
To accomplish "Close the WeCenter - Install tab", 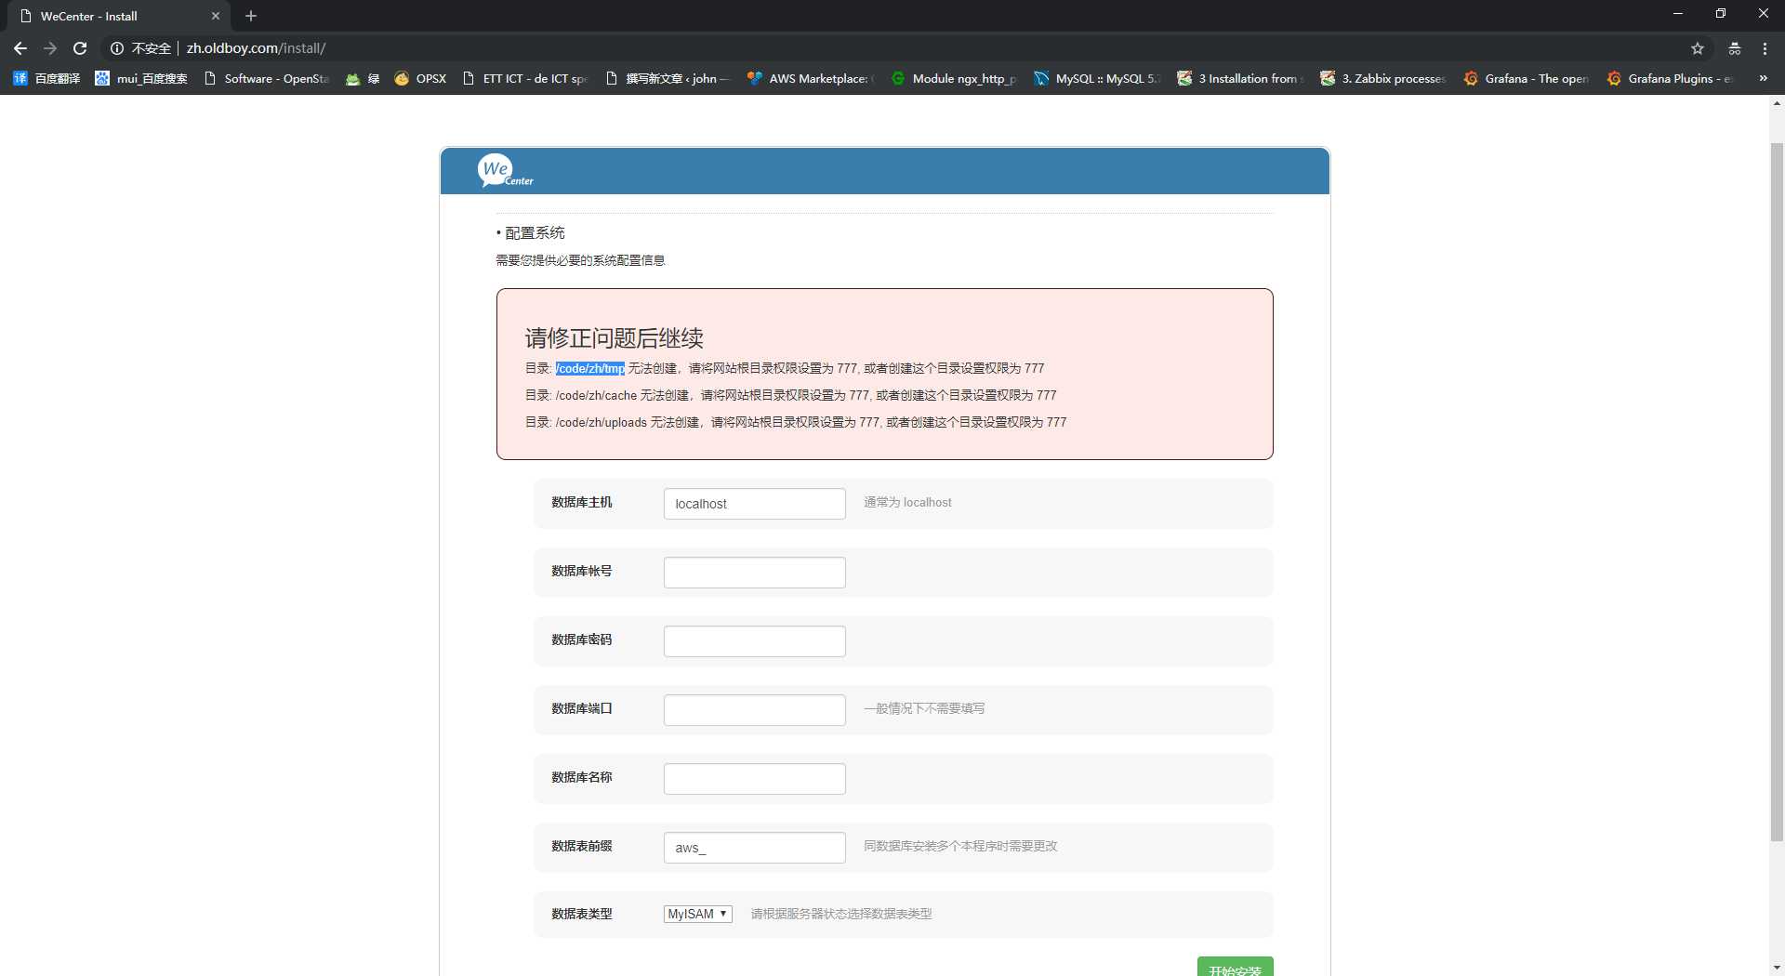I will [216, 16].
